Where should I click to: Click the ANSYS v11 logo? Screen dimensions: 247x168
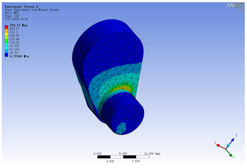tap(235, 7)
